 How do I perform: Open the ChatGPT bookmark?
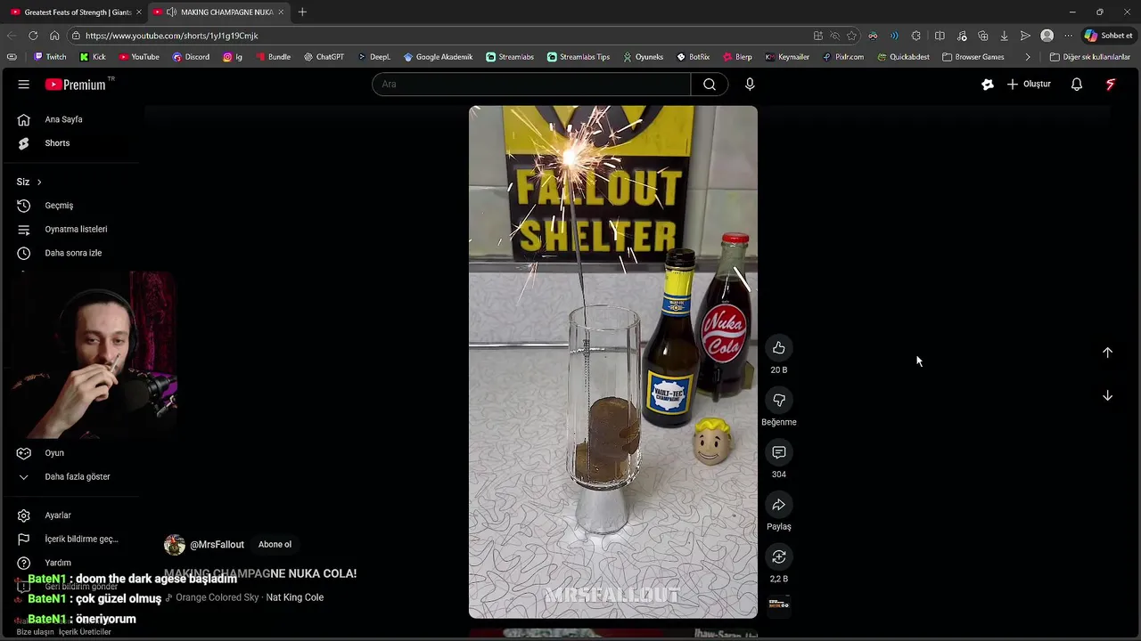324,57
